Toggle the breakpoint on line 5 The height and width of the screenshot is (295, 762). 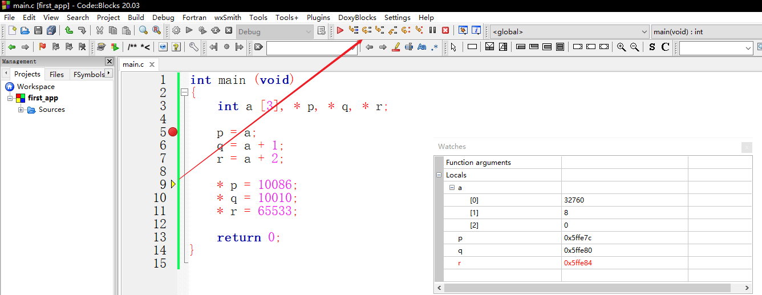point(173,132)
